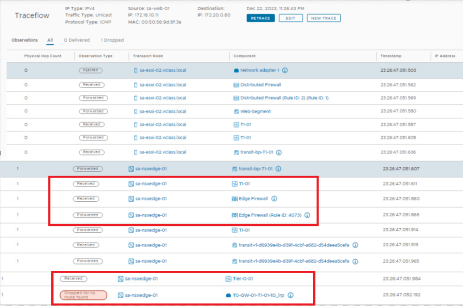Click the Distributed Firewall component icon
The width and height of the screenshot is (463, 306).
[x=237, y=84]
